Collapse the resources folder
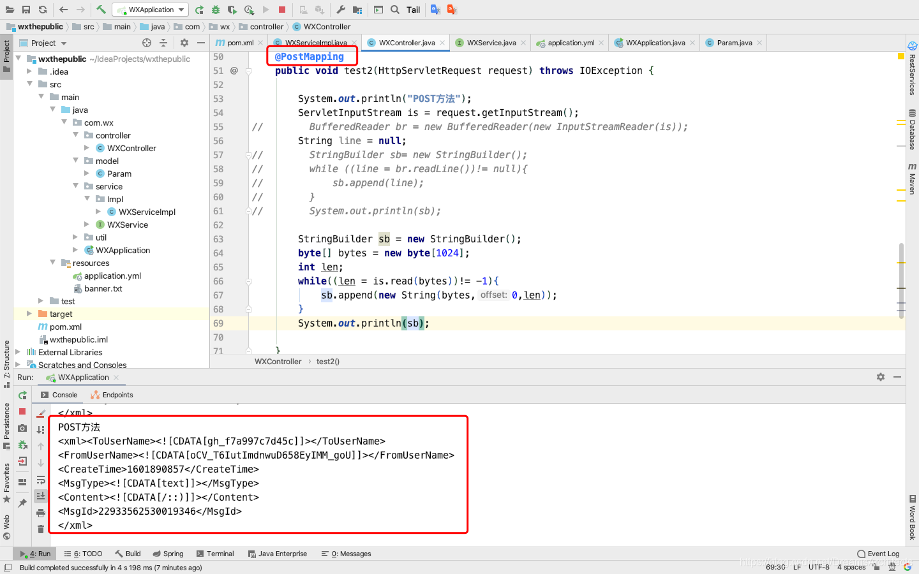 click(x=53, y=262)
